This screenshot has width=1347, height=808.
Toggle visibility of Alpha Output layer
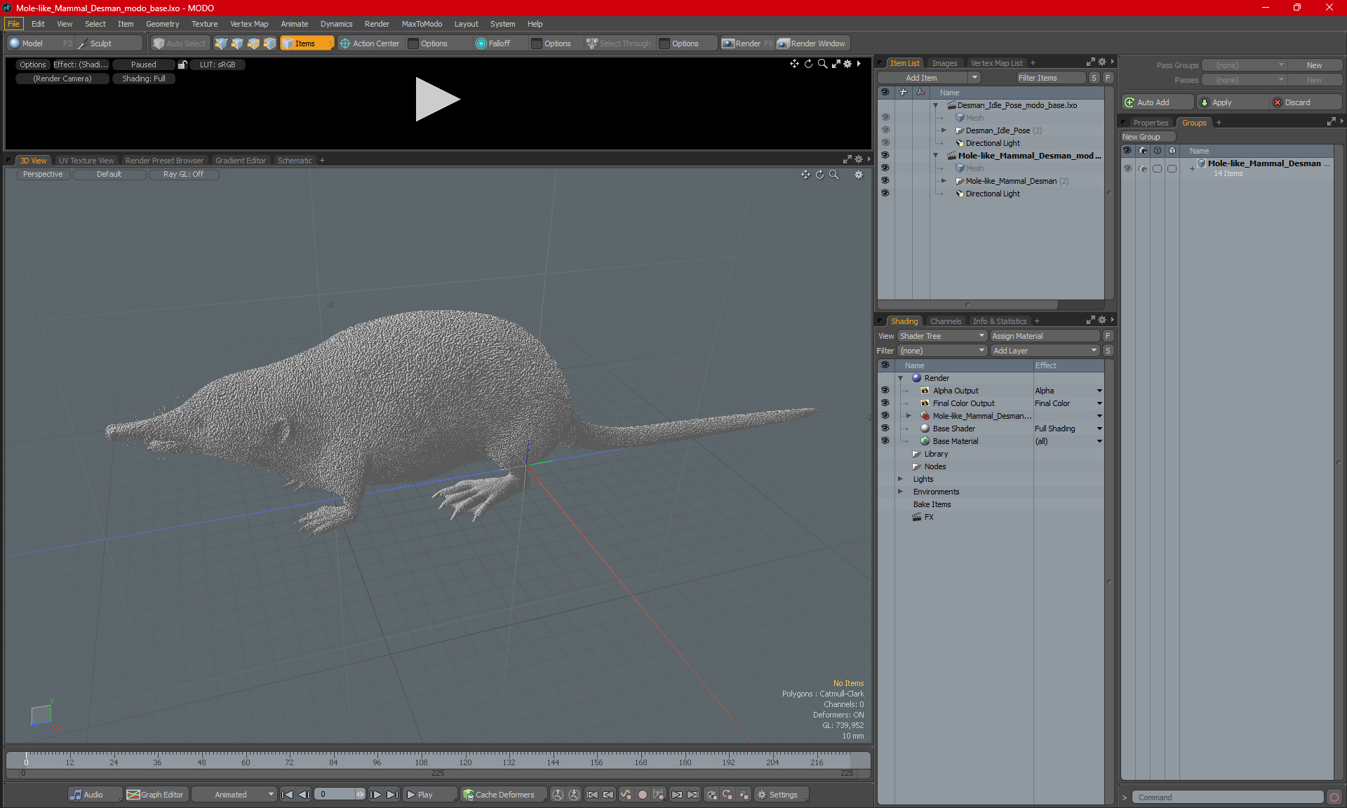pos(885,391)
